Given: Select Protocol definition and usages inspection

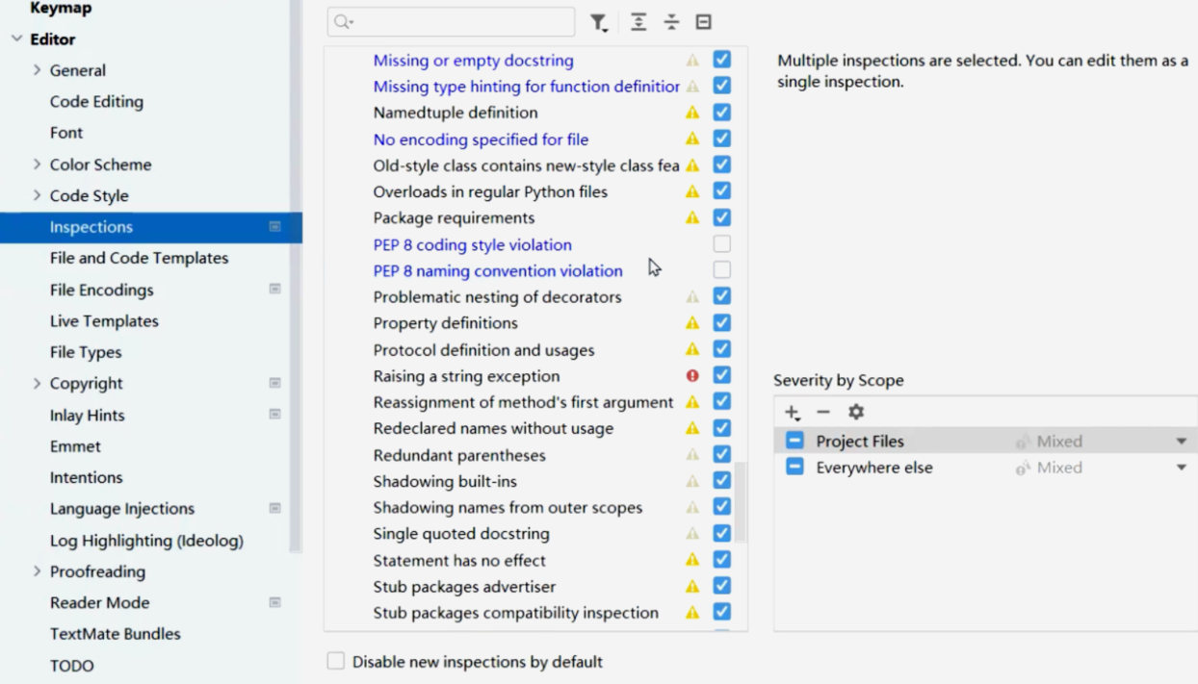Looking at the screenshot, I should click(x=483, y=350).
